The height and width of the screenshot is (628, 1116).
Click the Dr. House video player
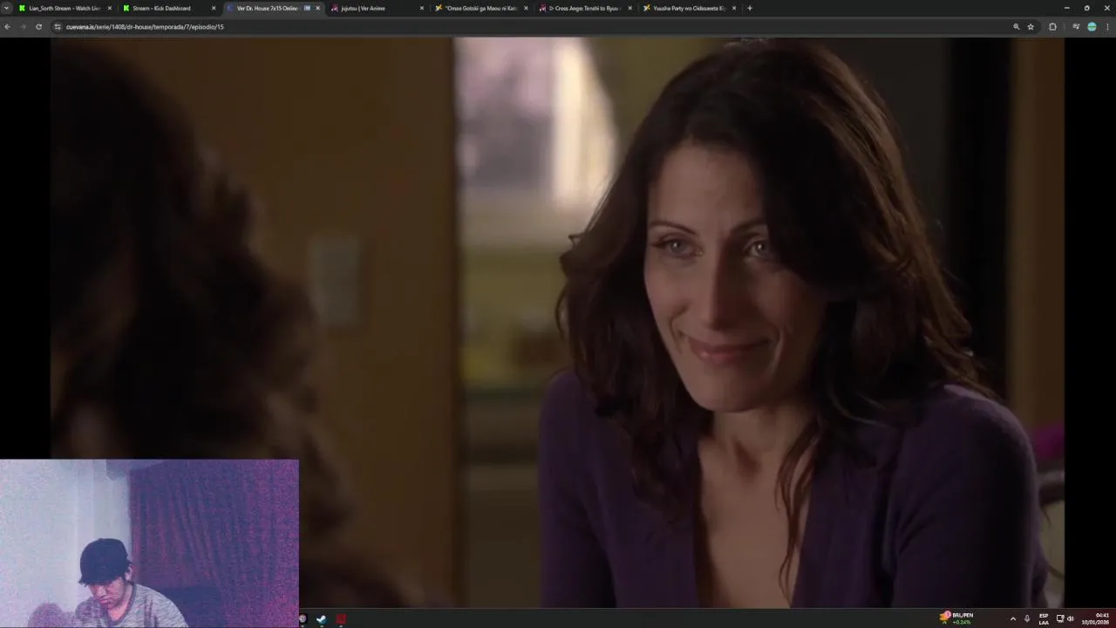click(557, 322)
